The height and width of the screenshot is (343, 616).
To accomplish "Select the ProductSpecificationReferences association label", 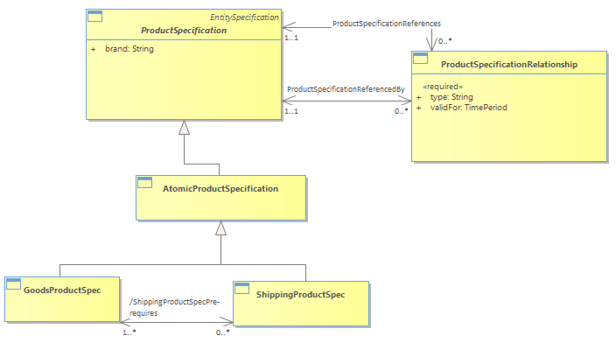I will [x=387, y=24].
